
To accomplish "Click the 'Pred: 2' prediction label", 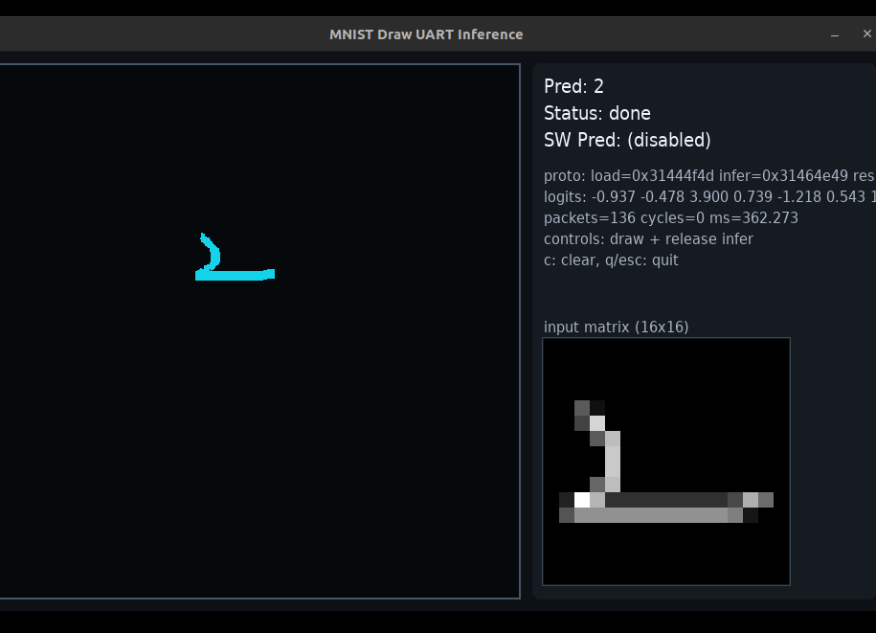I will [x=573, y=86].
